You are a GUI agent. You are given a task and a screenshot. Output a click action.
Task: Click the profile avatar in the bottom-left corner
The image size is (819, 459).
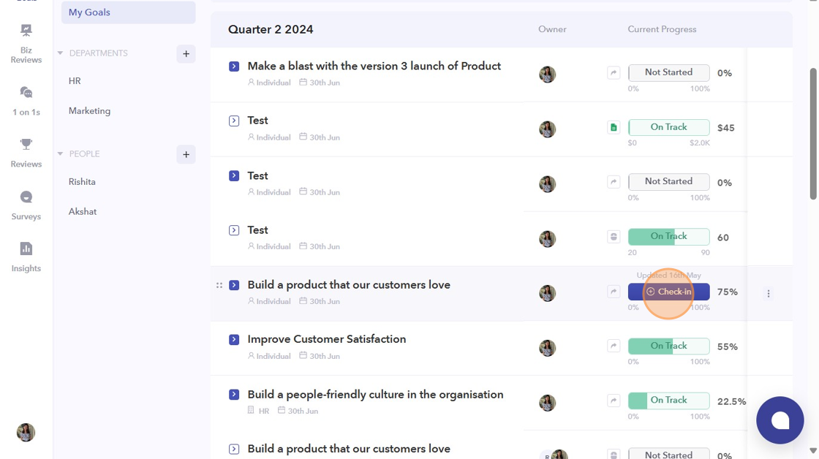pyautogui.click(x=26, y=432)
